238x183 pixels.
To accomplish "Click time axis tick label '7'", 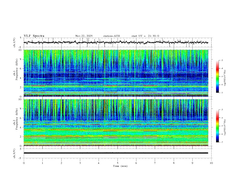I will click(155, 163).
